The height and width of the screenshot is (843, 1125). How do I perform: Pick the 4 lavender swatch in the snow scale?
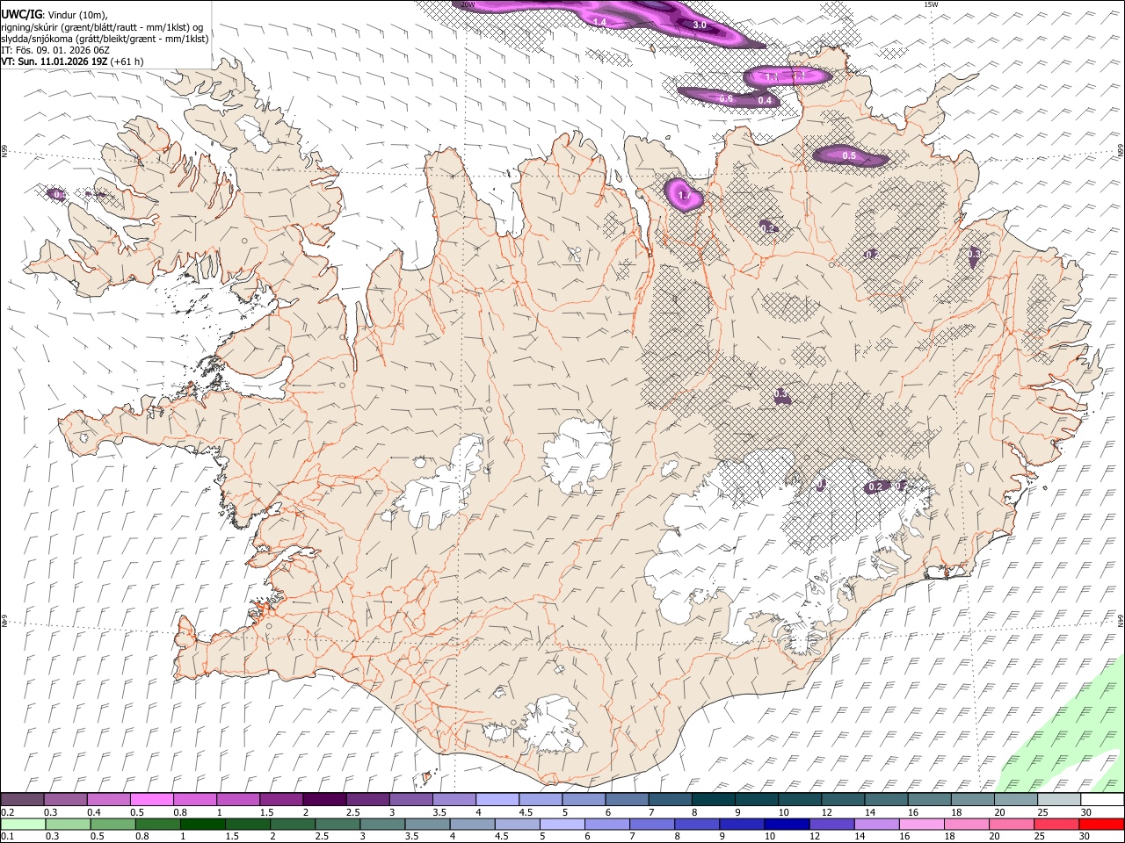pyautogui.click(x=497, y=799)
